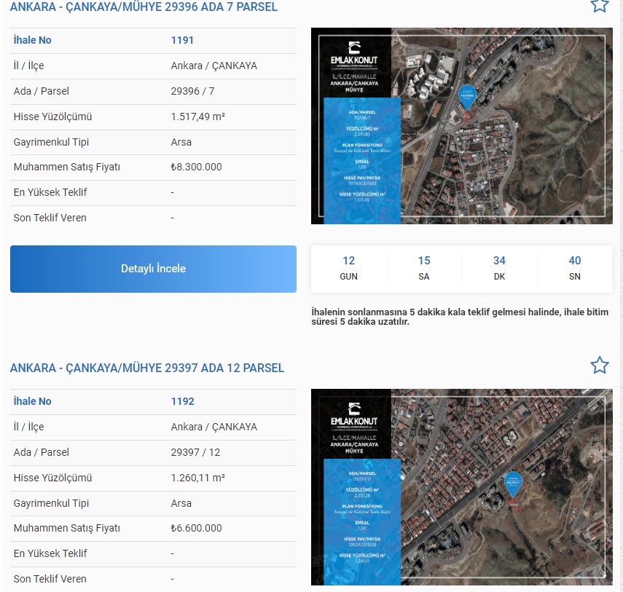The image size is (623, 592).
Task: Open the Detaylı İncele button
Action: [153, 269]
